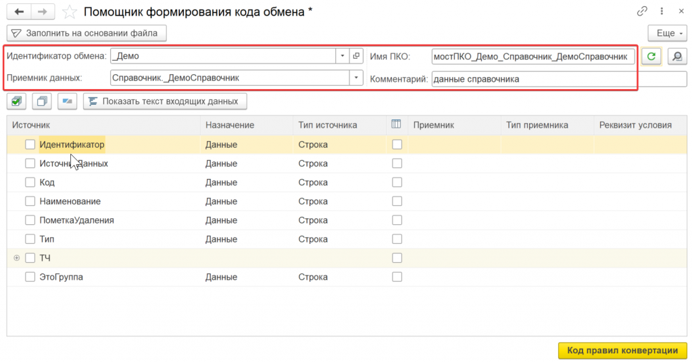Open the Еще menu

[x=666, y=32]
